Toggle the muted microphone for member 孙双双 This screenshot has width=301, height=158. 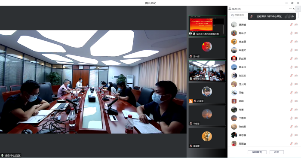(291, 76)
